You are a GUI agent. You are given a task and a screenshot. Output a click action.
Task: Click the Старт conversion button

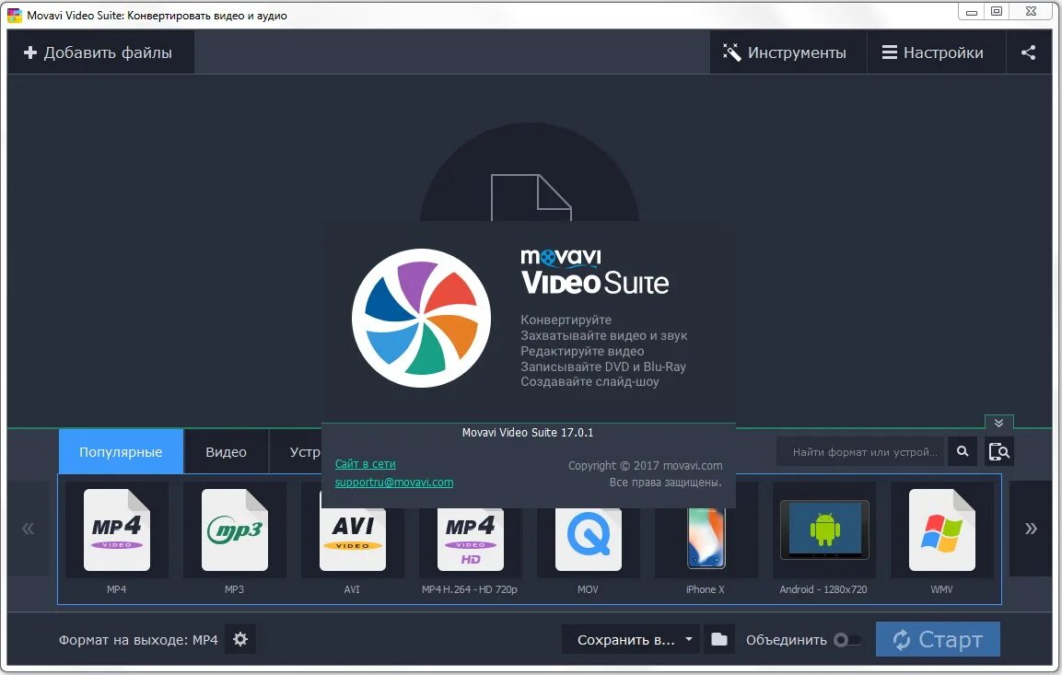coord(938,639)
